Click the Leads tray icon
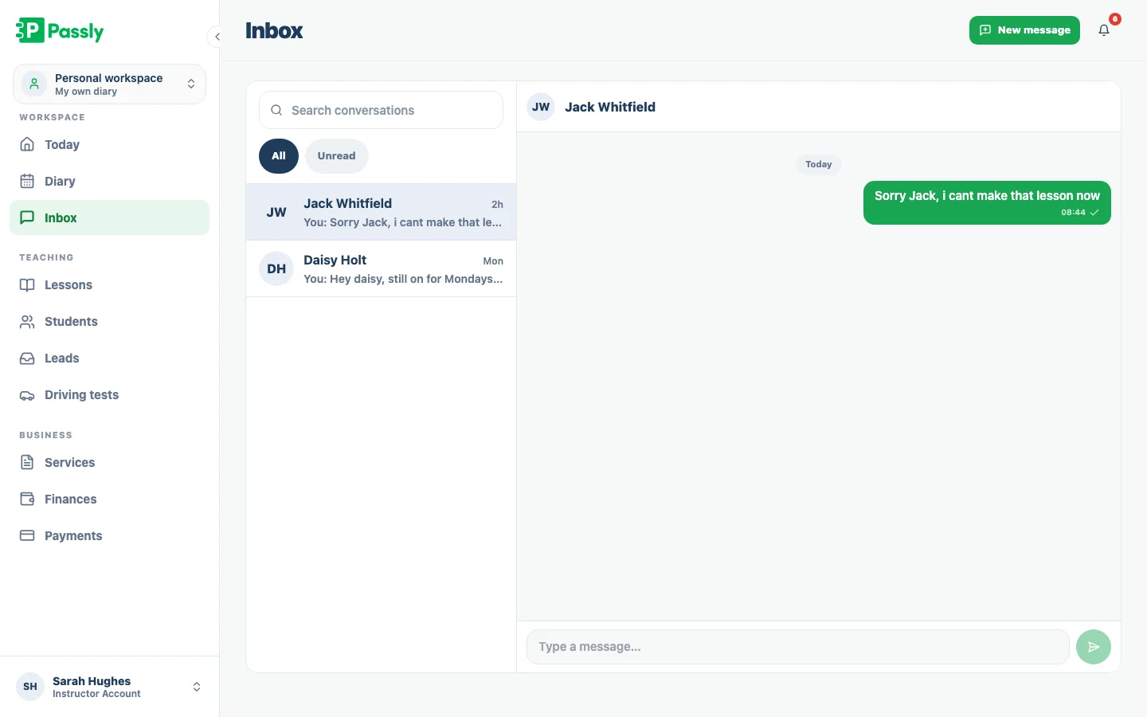Image resolution: width=1147 pixels, height=717 pixels. tap(27, 358)
